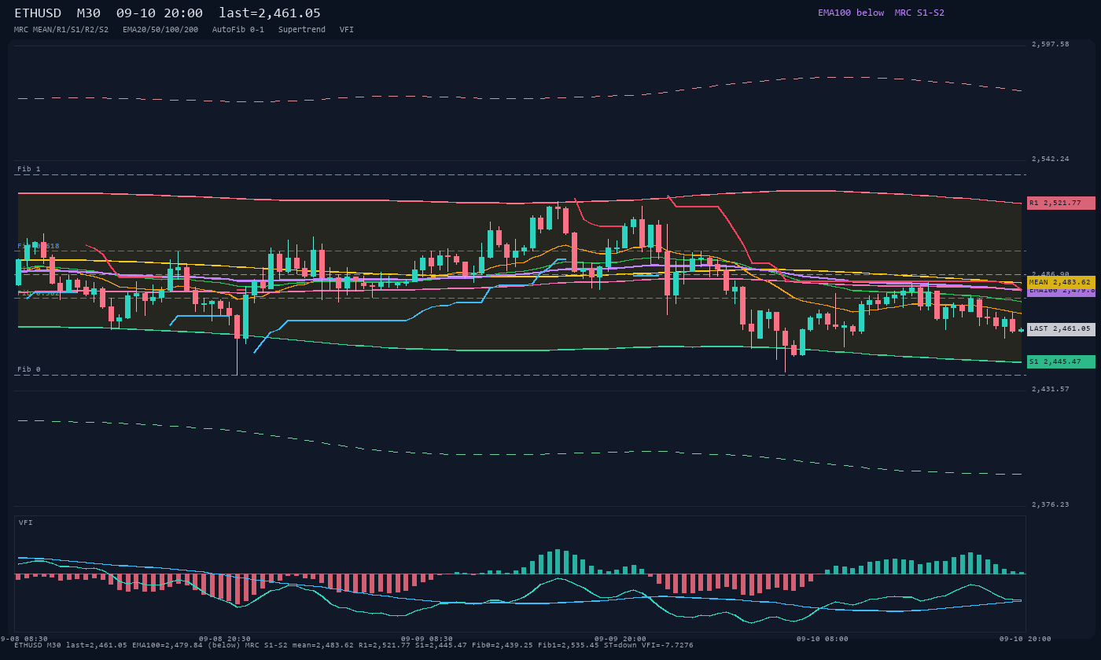This screenshot has height=660, width=1101.
Task: Select the EMA20/50/100/200 legend label
Action: [160, 30]
